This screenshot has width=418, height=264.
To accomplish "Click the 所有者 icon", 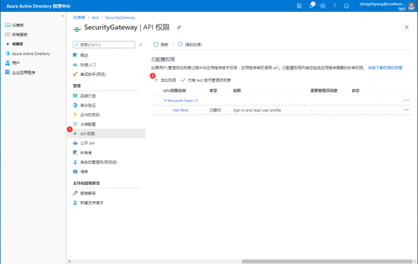I will pos(75,153).
